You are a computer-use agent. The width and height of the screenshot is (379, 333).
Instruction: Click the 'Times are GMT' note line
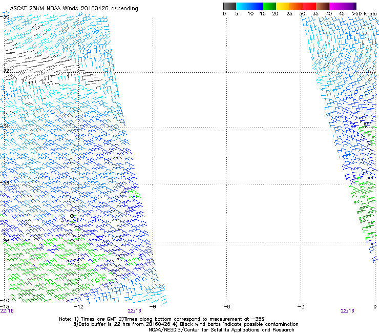coord(162,319)
